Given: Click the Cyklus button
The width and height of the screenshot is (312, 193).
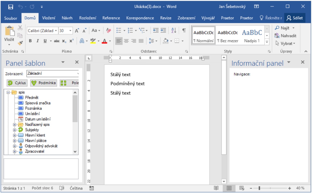Looking at the screenshot, I should coord(17,83).
